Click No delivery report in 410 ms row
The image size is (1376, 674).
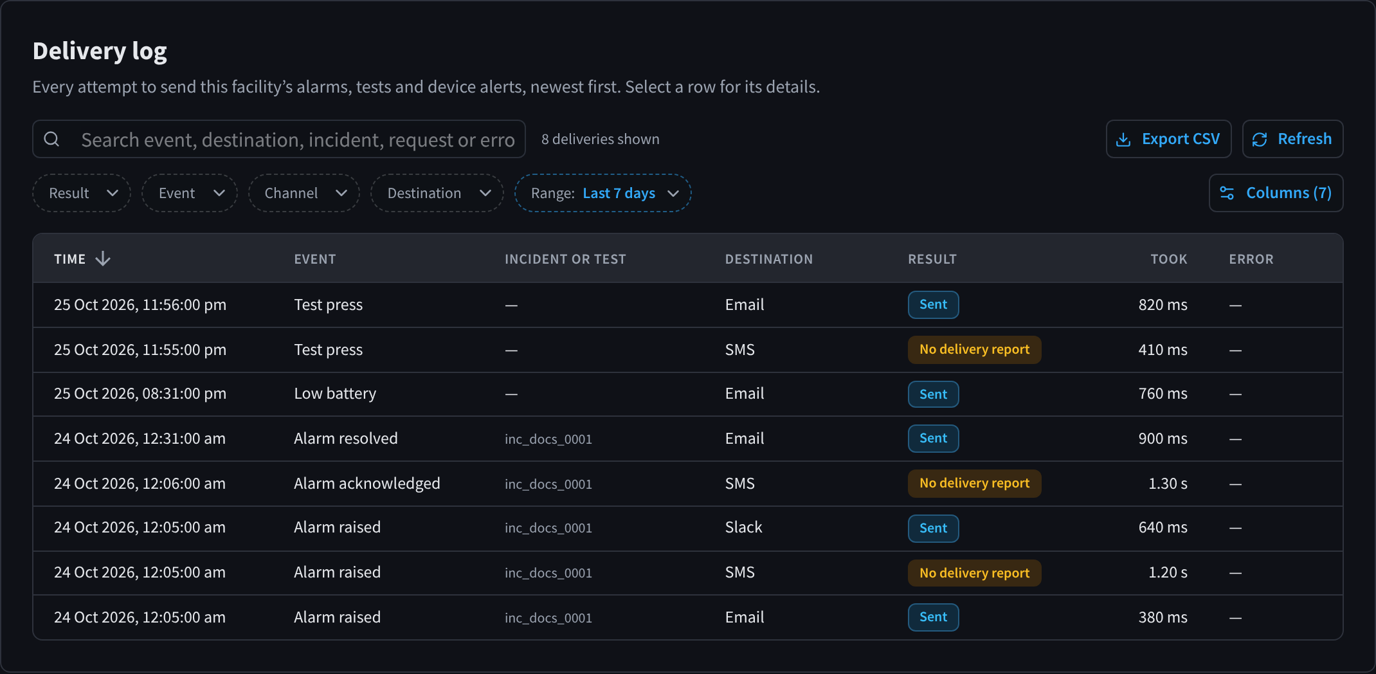(975, 349)
